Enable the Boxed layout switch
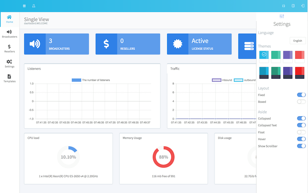308x193 pixels. pos(301,102)
